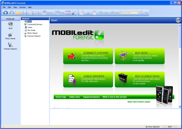This screenshot has height=129, width=182.
Task: Click the Read phone toolbar icon
Action: coord(60,13)
